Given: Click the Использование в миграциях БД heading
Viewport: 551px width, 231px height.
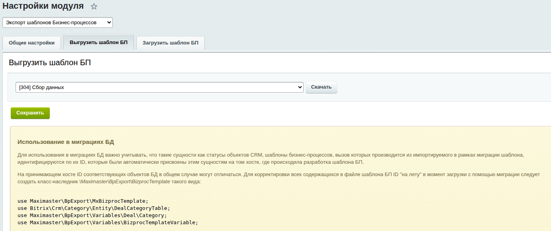Looking at the screenshot, I should pyautogui.click(x=66, y=142).
